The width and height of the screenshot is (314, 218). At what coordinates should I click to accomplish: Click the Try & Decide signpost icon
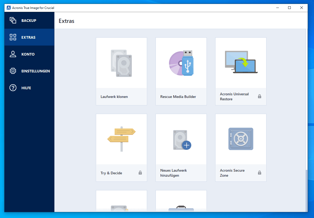121,139
